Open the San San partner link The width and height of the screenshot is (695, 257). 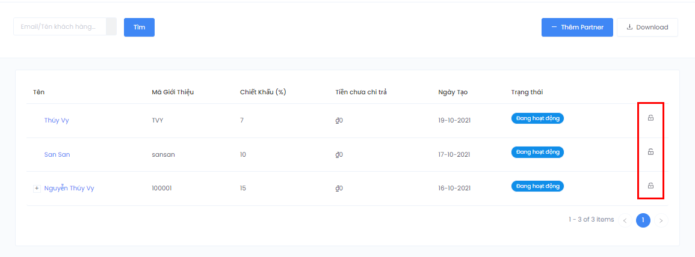click(x=57, y=154)
